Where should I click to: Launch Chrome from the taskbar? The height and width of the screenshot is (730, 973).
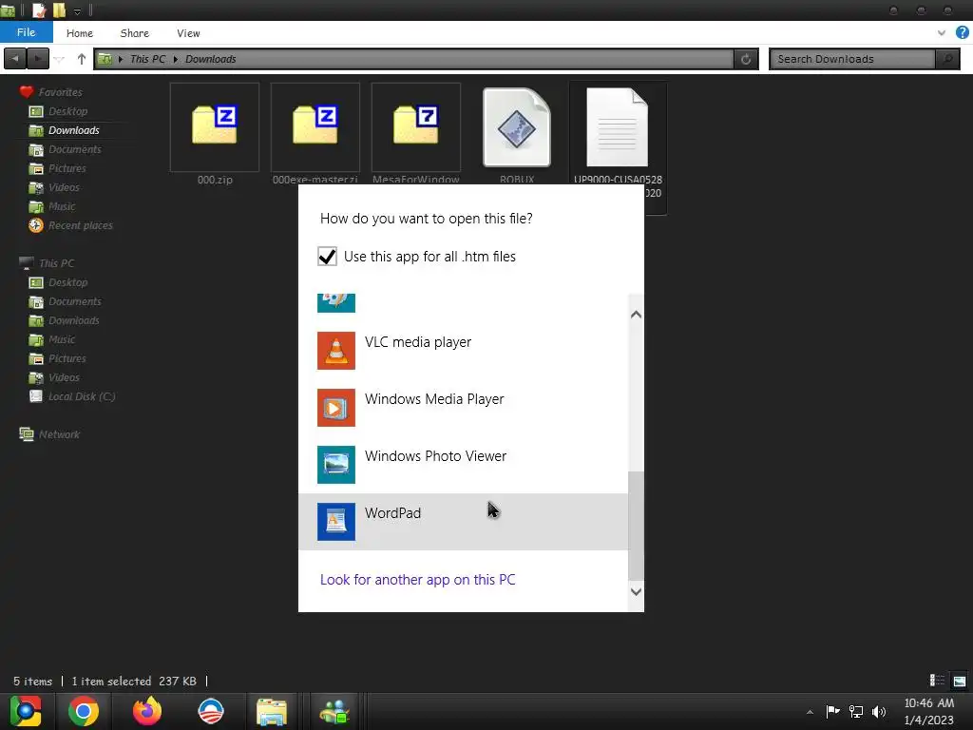84,711
